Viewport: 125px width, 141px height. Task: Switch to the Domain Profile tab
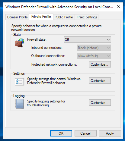18,17
